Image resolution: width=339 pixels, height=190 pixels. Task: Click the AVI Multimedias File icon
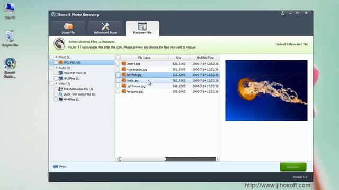coord(61,89)
